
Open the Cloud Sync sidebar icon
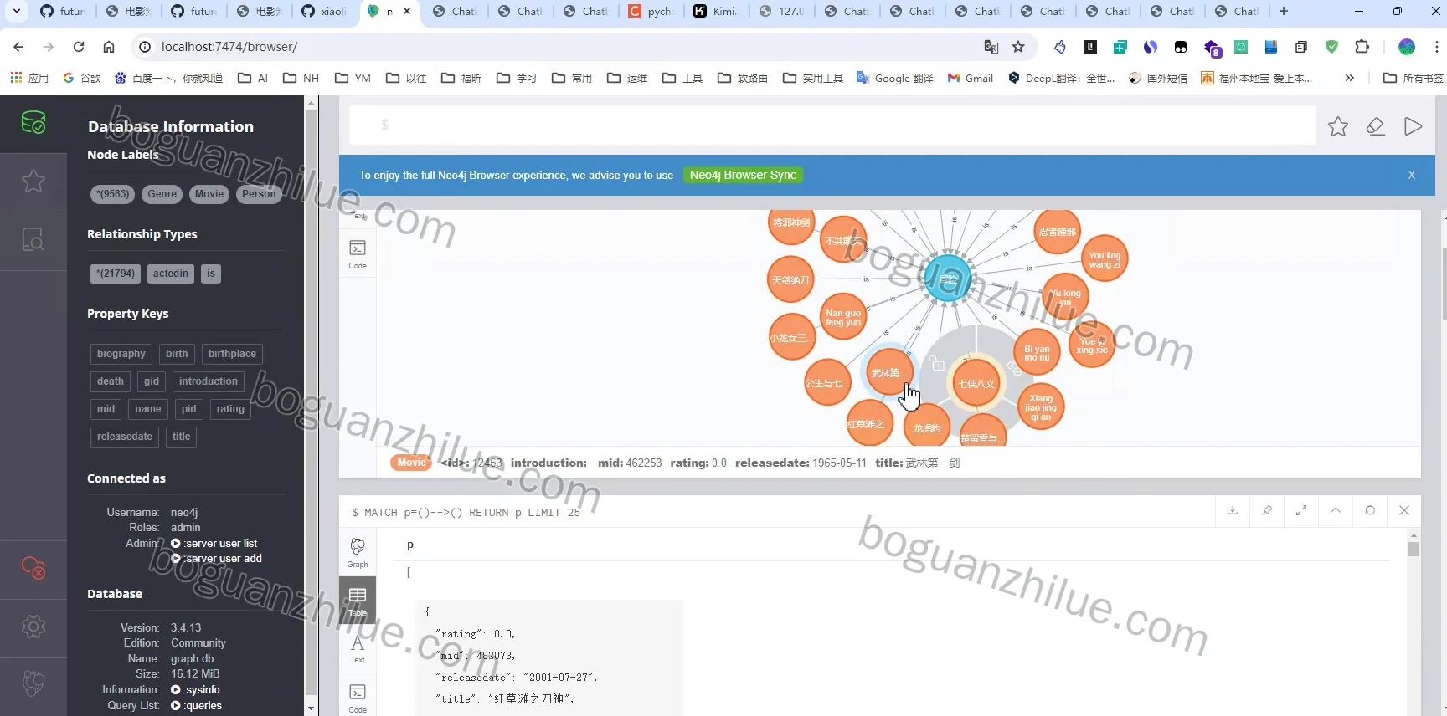click(33, 568)
